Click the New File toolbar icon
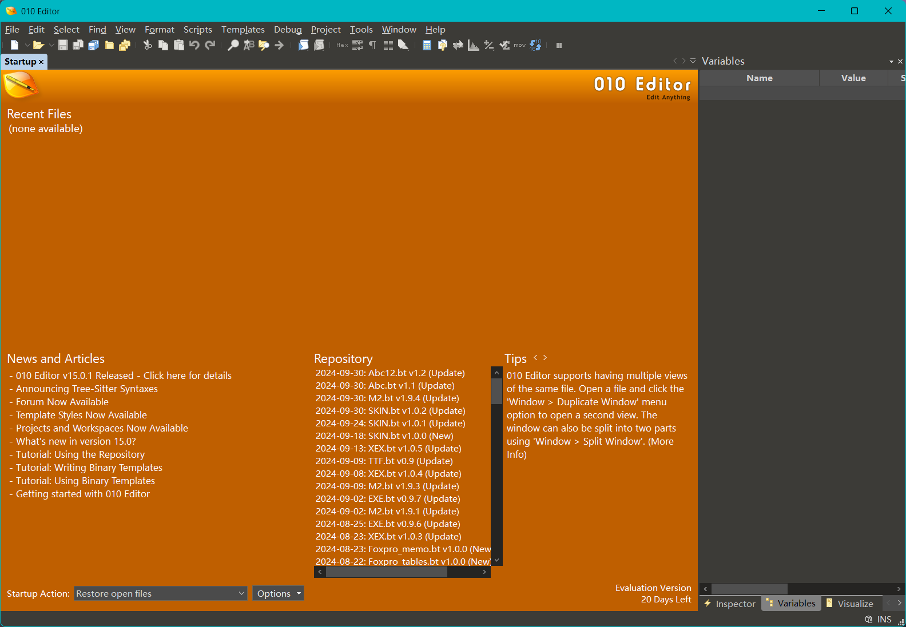The width and height of the screenshot is (906, 627). (14, 45)
